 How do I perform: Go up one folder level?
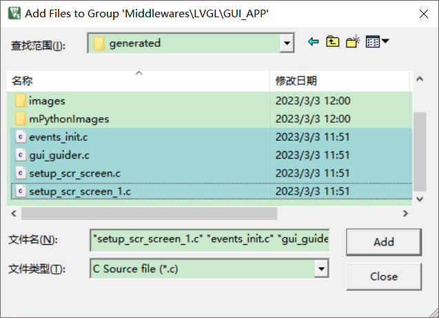coord(332,42)
